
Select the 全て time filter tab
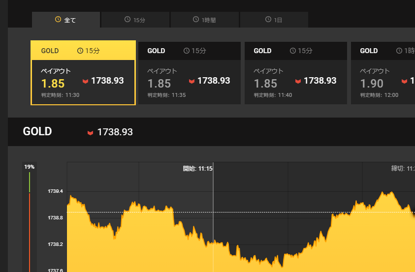pyautogui.click(x=66, y=20)
